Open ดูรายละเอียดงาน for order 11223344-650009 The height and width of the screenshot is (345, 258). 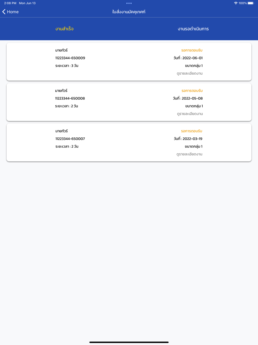click(189, 73)
